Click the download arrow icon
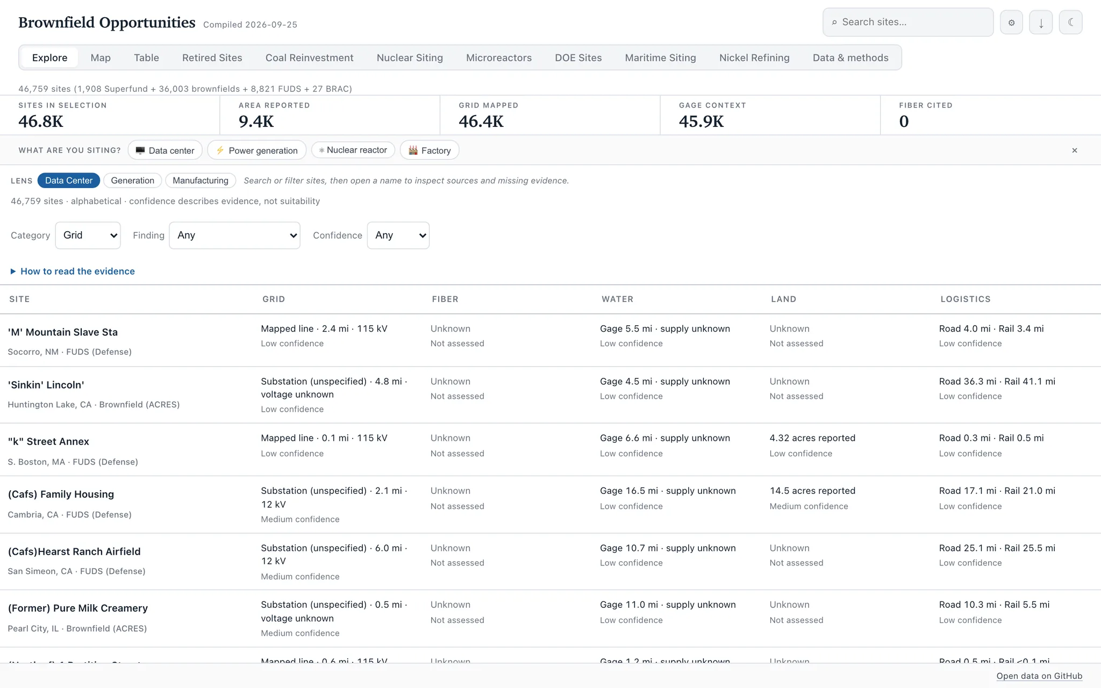1101x688 pixels. (1041, 23)
